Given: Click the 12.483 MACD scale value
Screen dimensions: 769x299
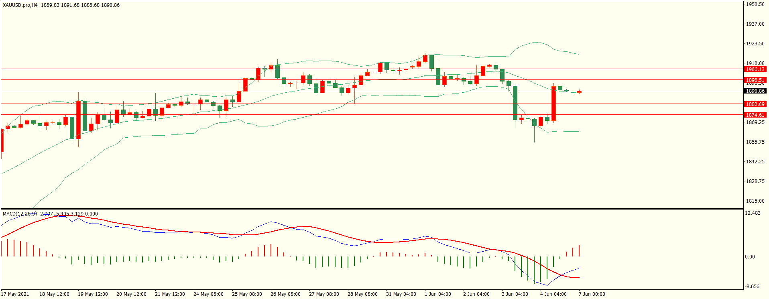Looking at the screenshot, I should pos(753,213).
